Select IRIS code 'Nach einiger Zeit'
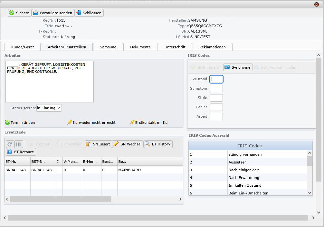The height and width of the screenshot is (227, 324). pyautogui.click(x=248, y=170)
